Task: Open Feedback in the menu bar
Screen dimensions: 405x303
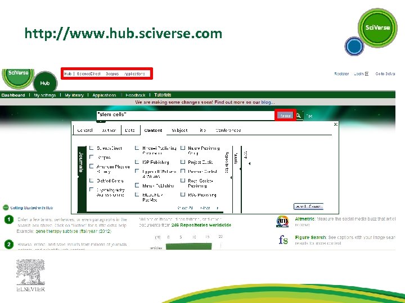Action: (136, 95)
